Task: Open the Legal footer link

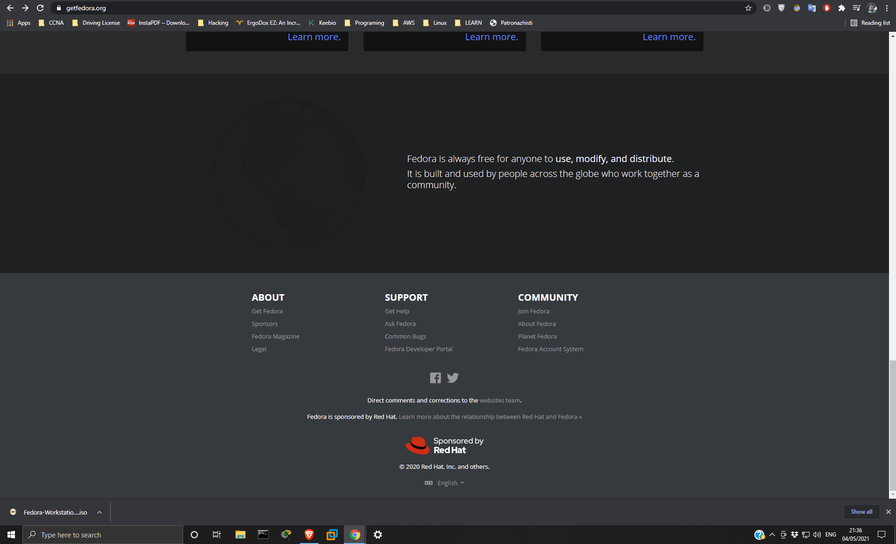Action: (259, 349)
